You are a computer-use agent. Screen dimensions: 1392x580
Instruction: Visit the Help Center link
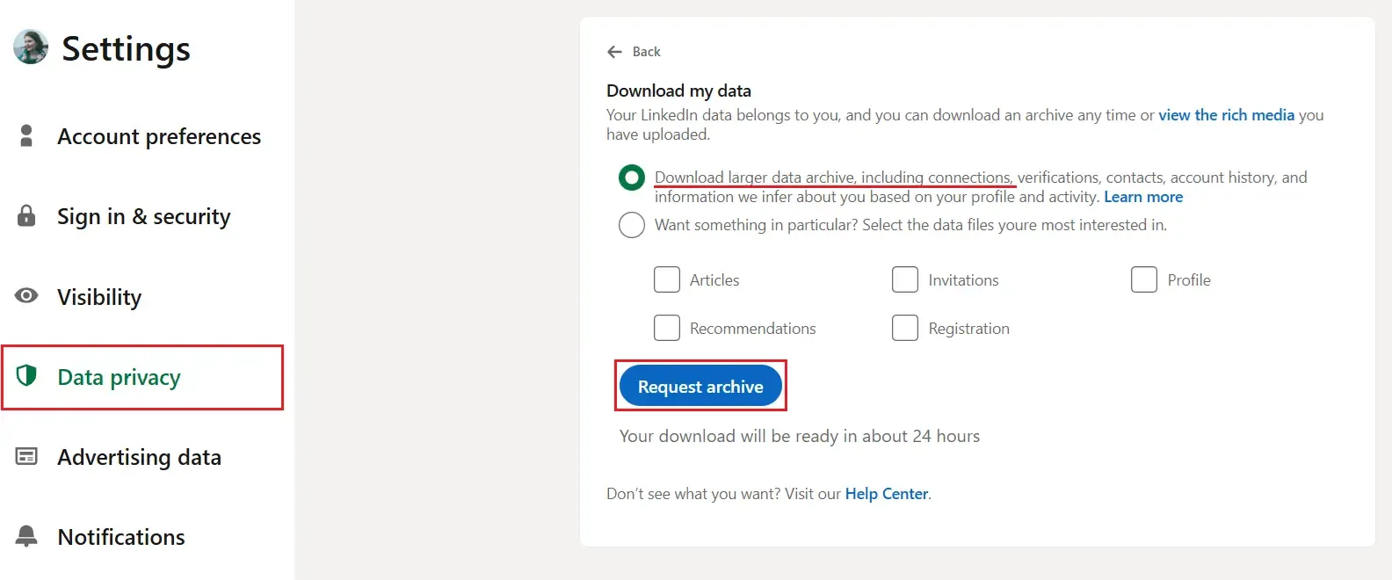pos(886,494)
